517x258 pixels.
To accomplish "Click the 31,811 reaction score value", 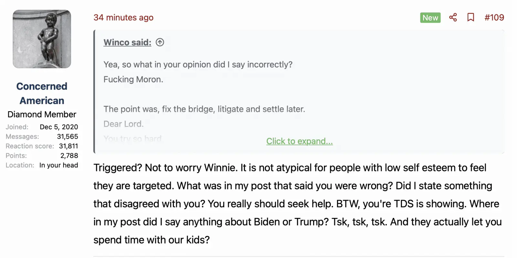I will click(69, 146).
